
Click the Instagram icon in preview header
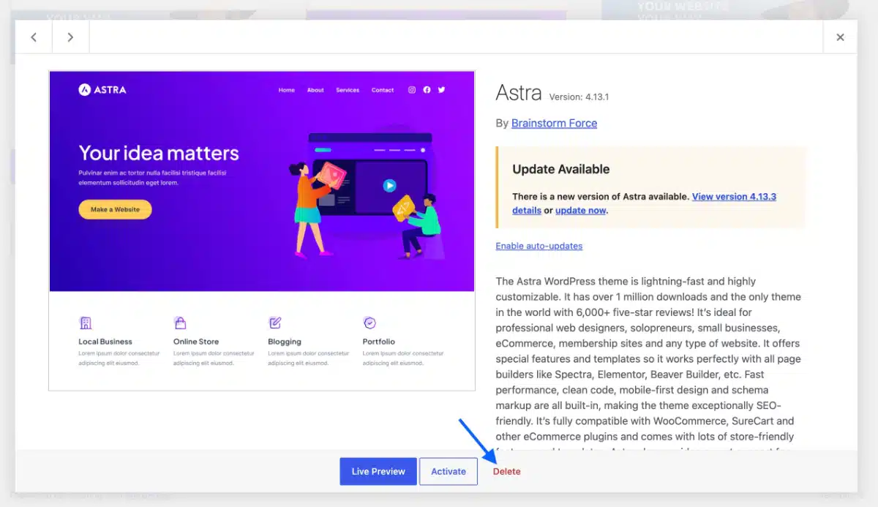pos(412,90)
